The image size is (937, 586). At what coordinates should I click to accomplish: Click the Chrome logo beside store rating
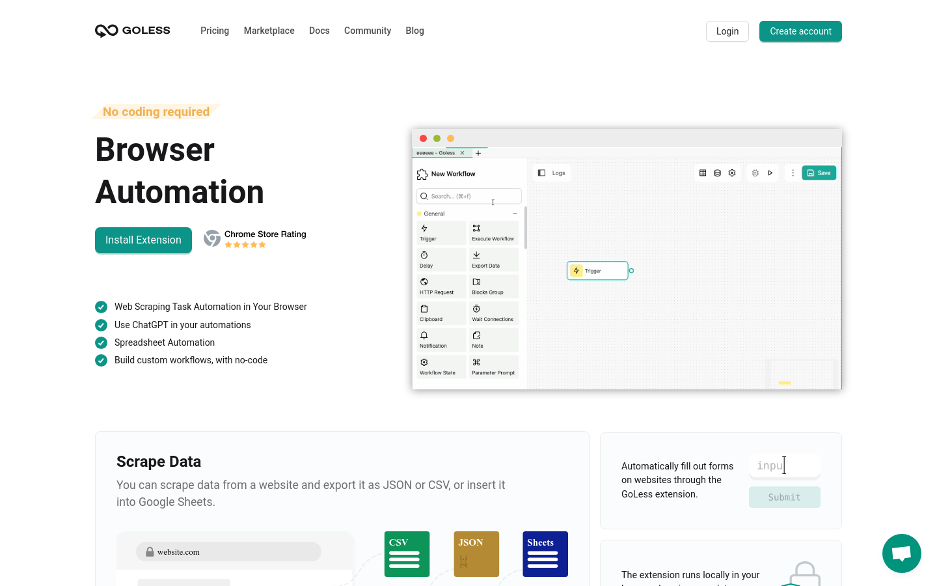tap(212, 238)
